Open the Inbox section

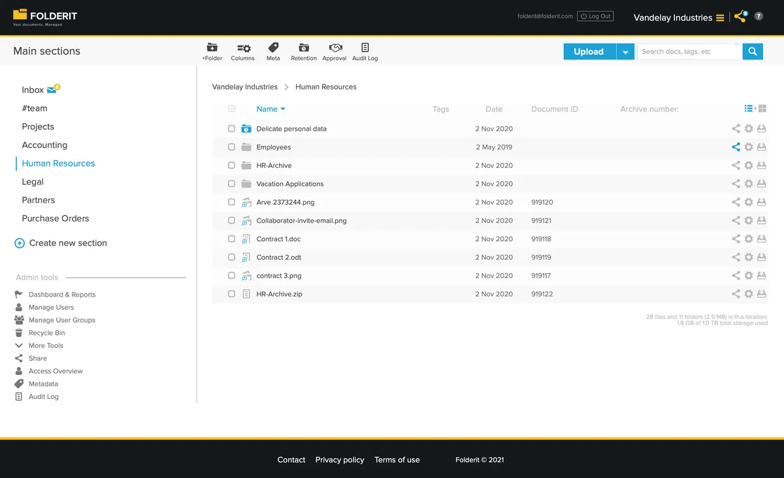pos(33,90)
